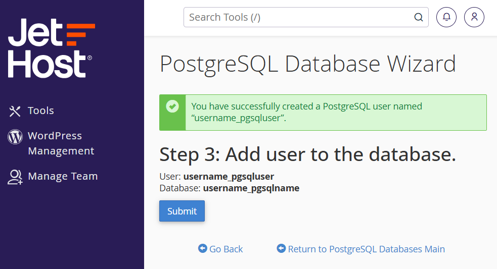
Task: Focus the Search Tools input field
Action: click(306, 17)
